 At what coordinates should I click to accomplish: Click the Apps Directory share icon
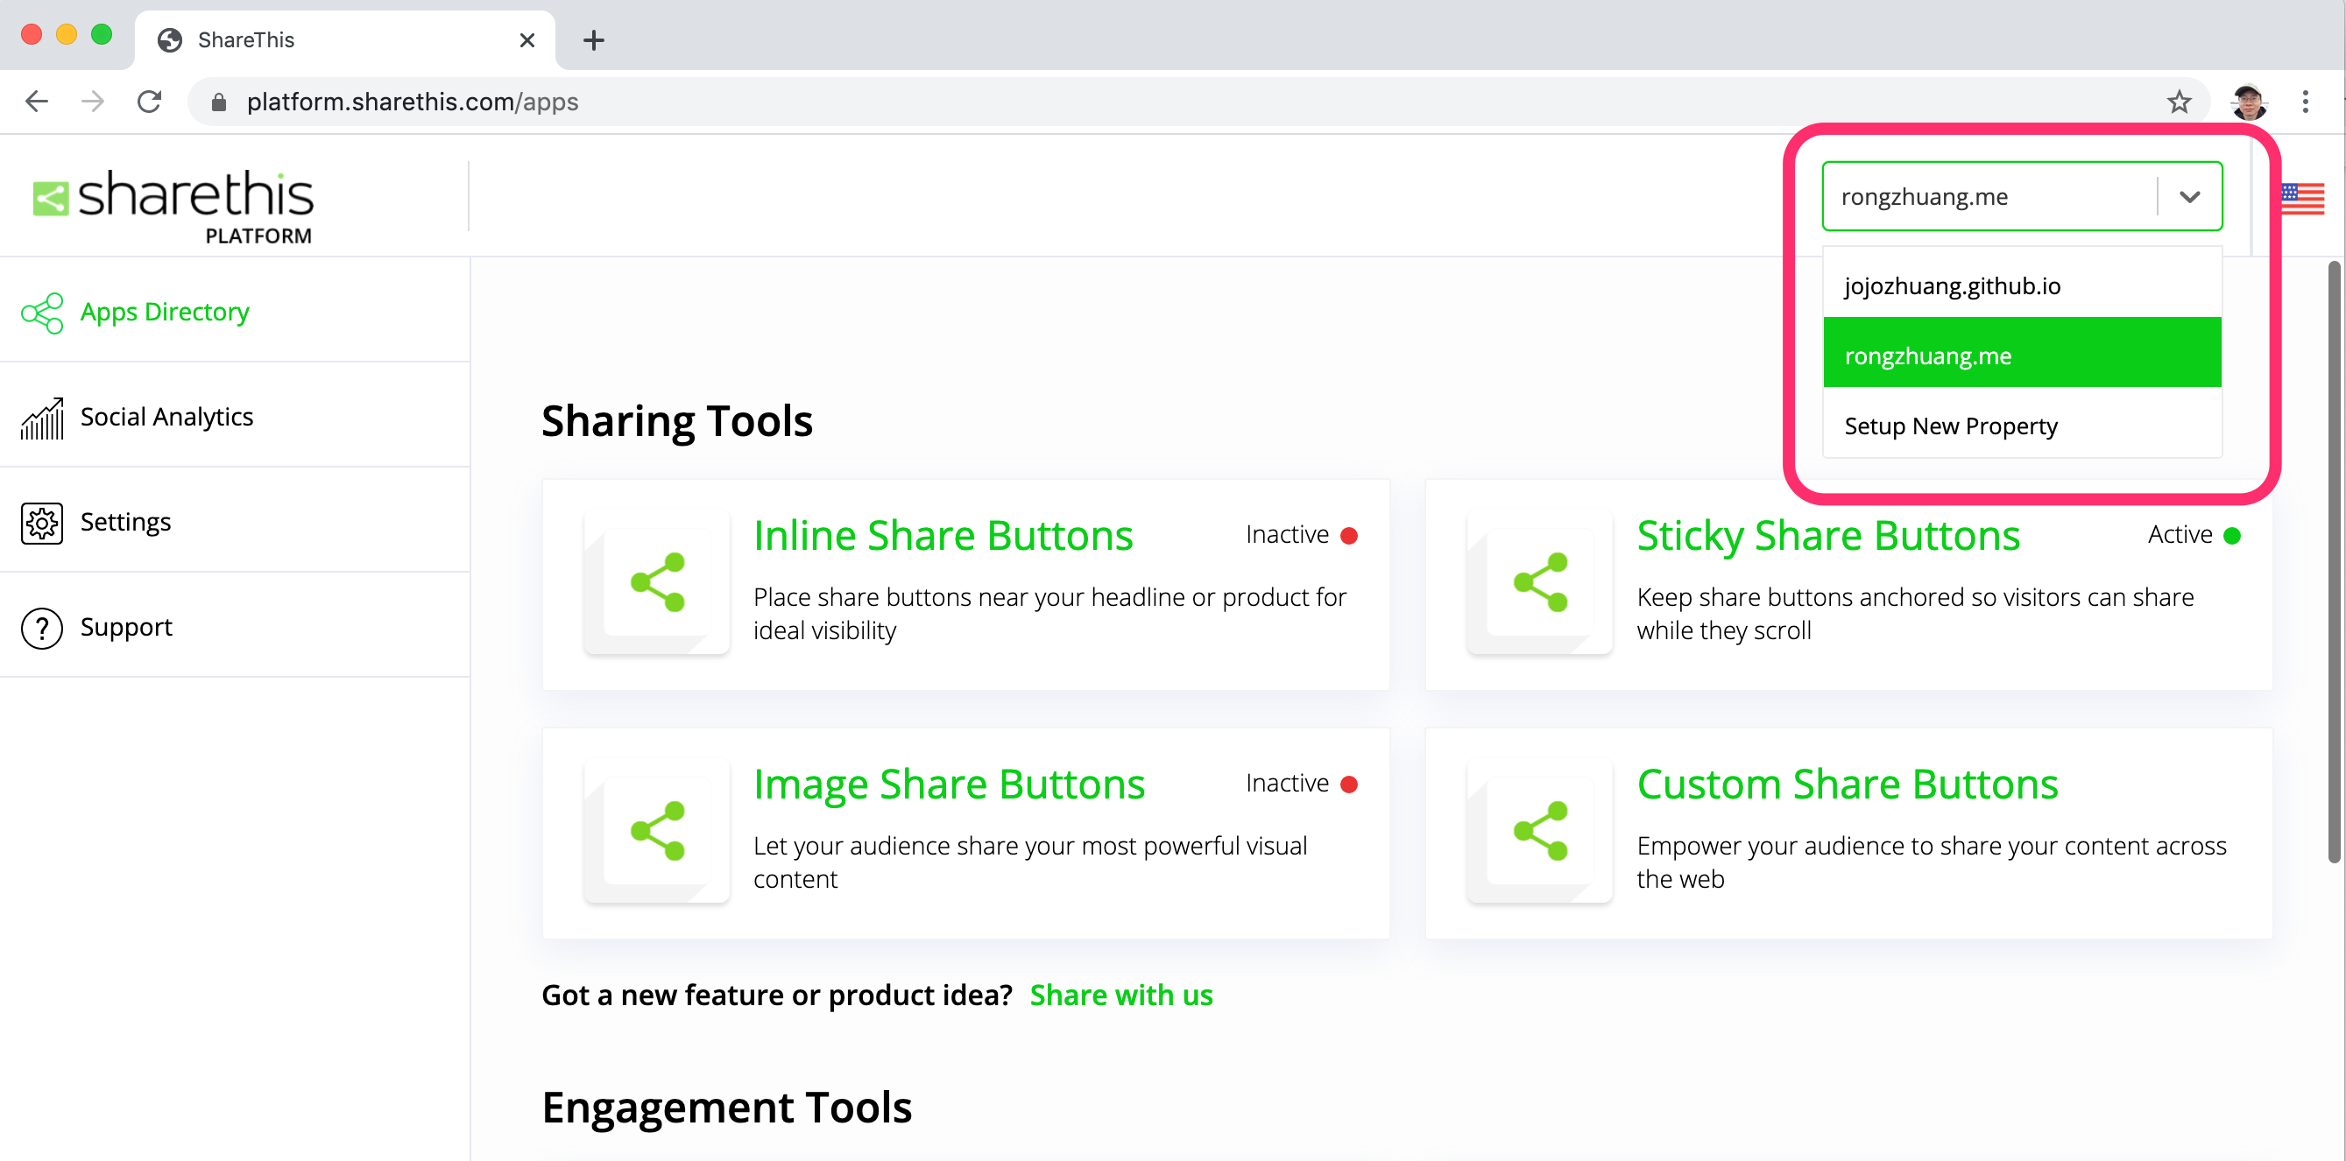click(42, 313)
